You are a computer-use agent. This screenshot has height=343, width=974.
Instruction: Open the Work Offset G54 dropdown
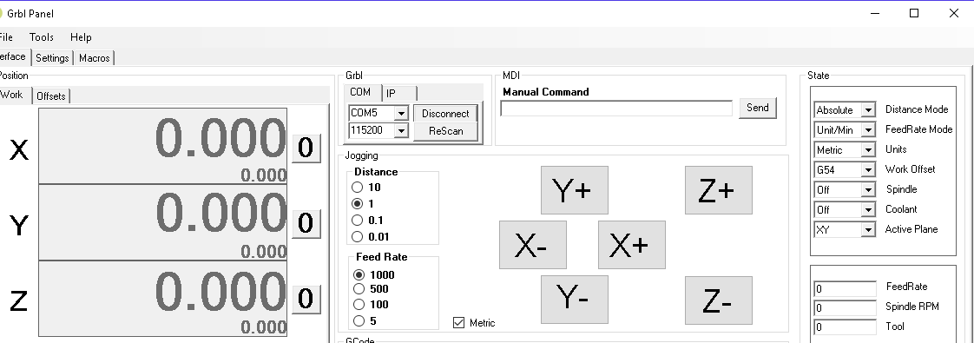868,169
